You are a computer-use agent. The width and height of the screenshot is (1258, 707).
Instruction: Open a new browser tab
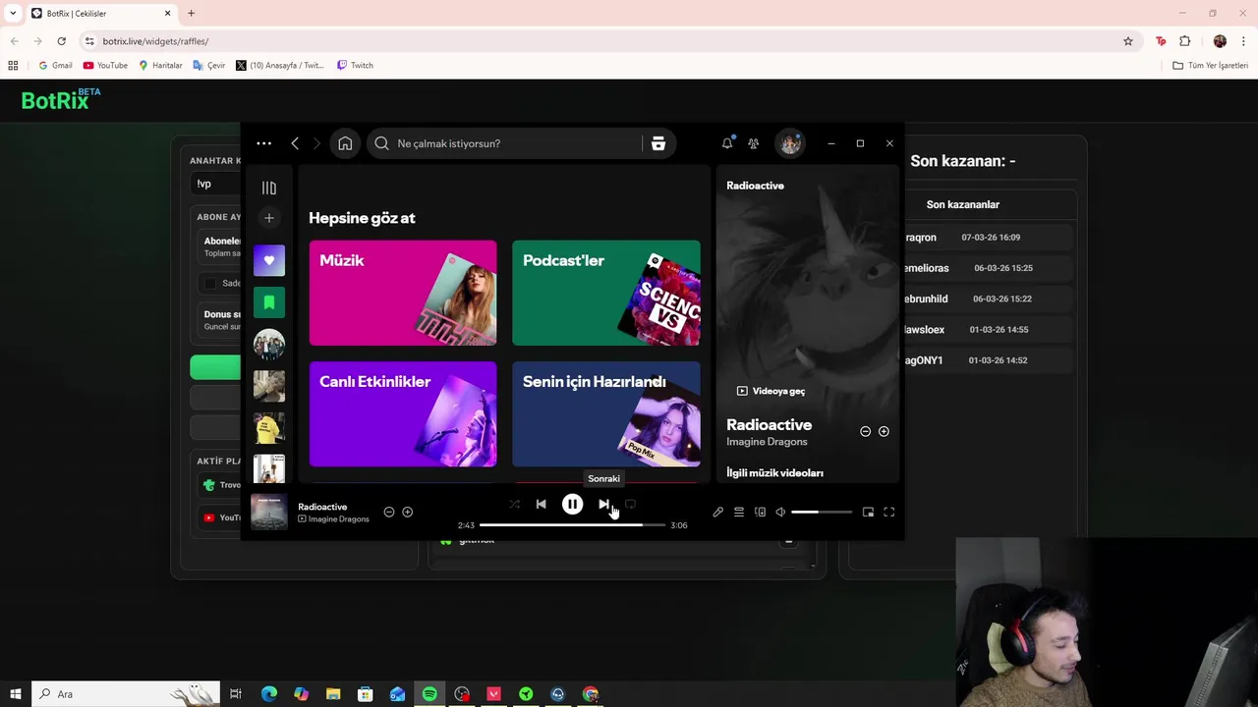tap(192, 13)
